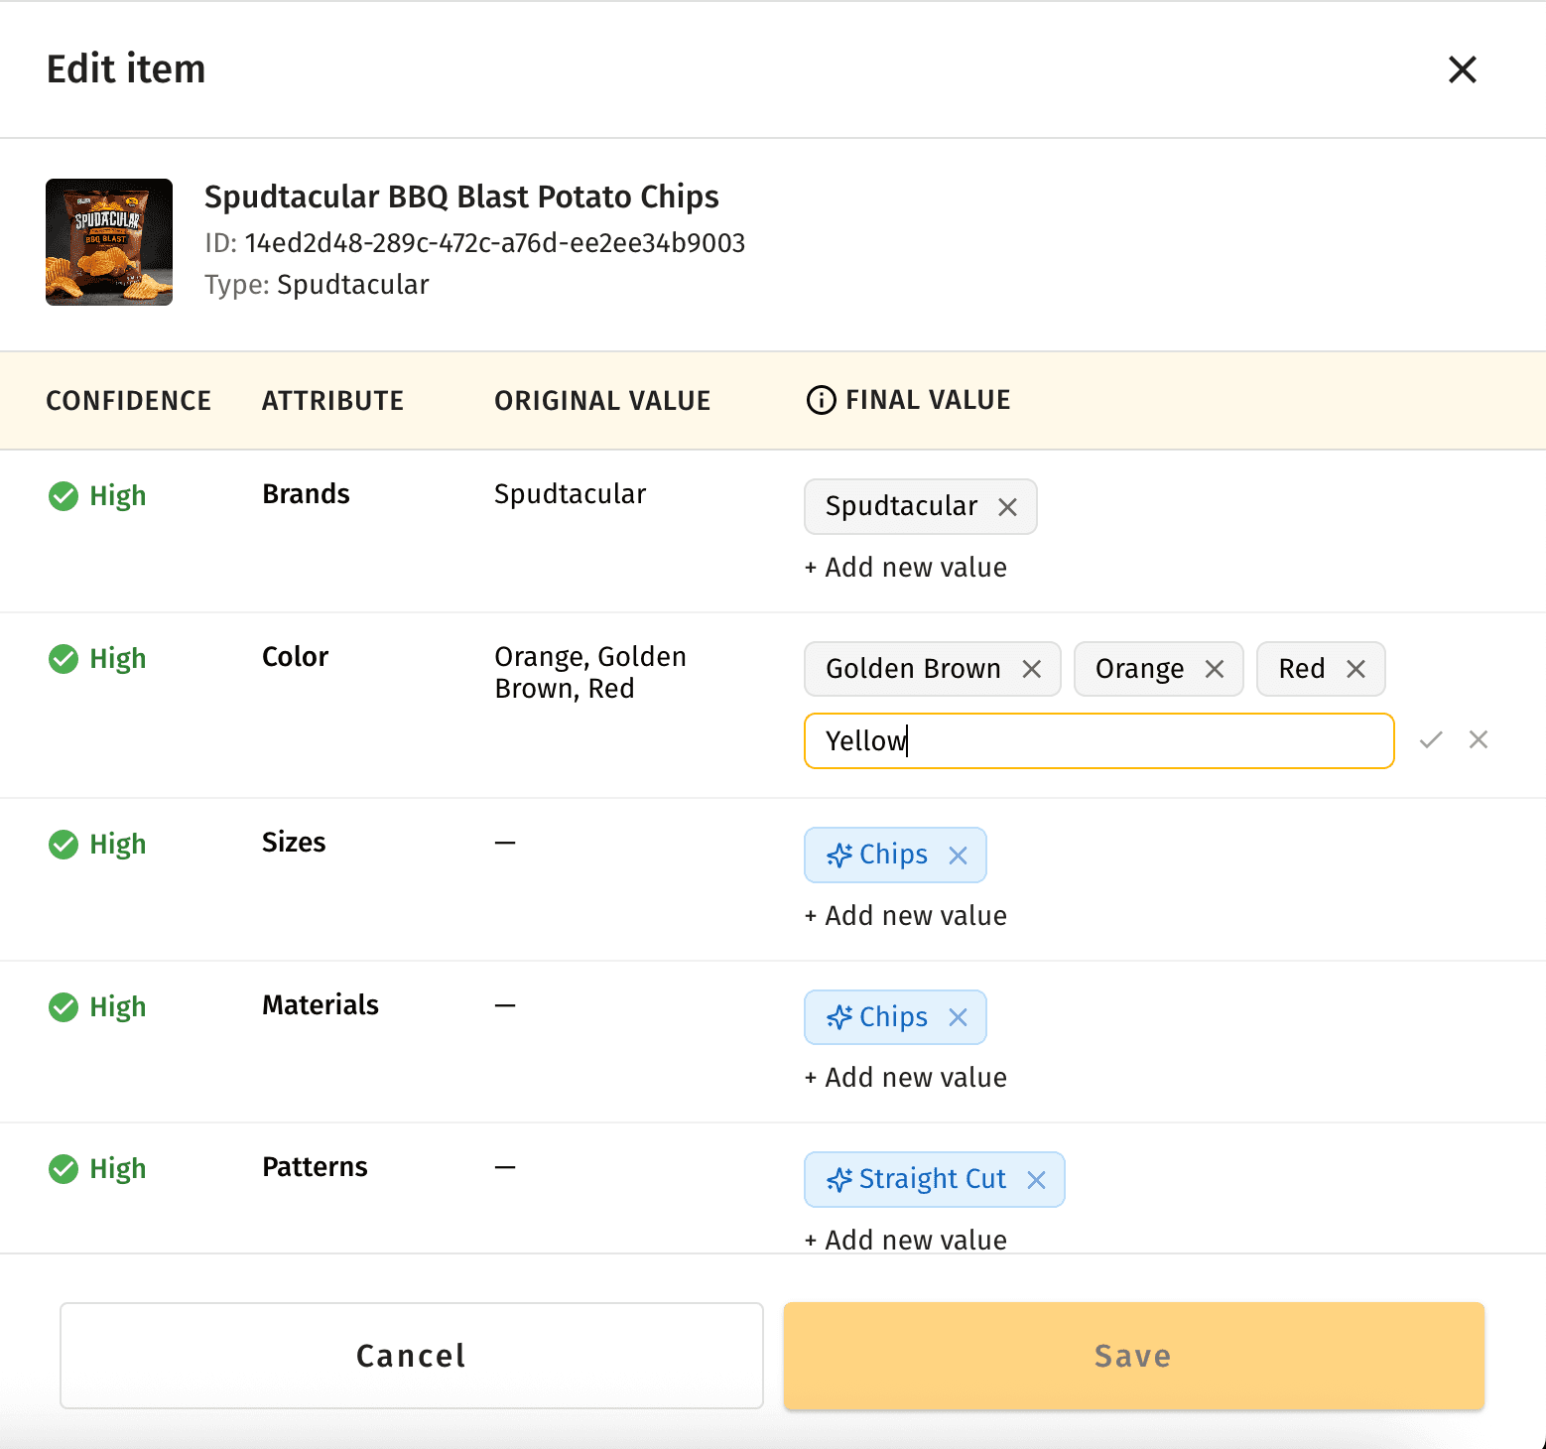Screen dimensions: 1546x1449
Task: Click the AI sparkle icon on Sizes Chips
Action: pos(839,855)
